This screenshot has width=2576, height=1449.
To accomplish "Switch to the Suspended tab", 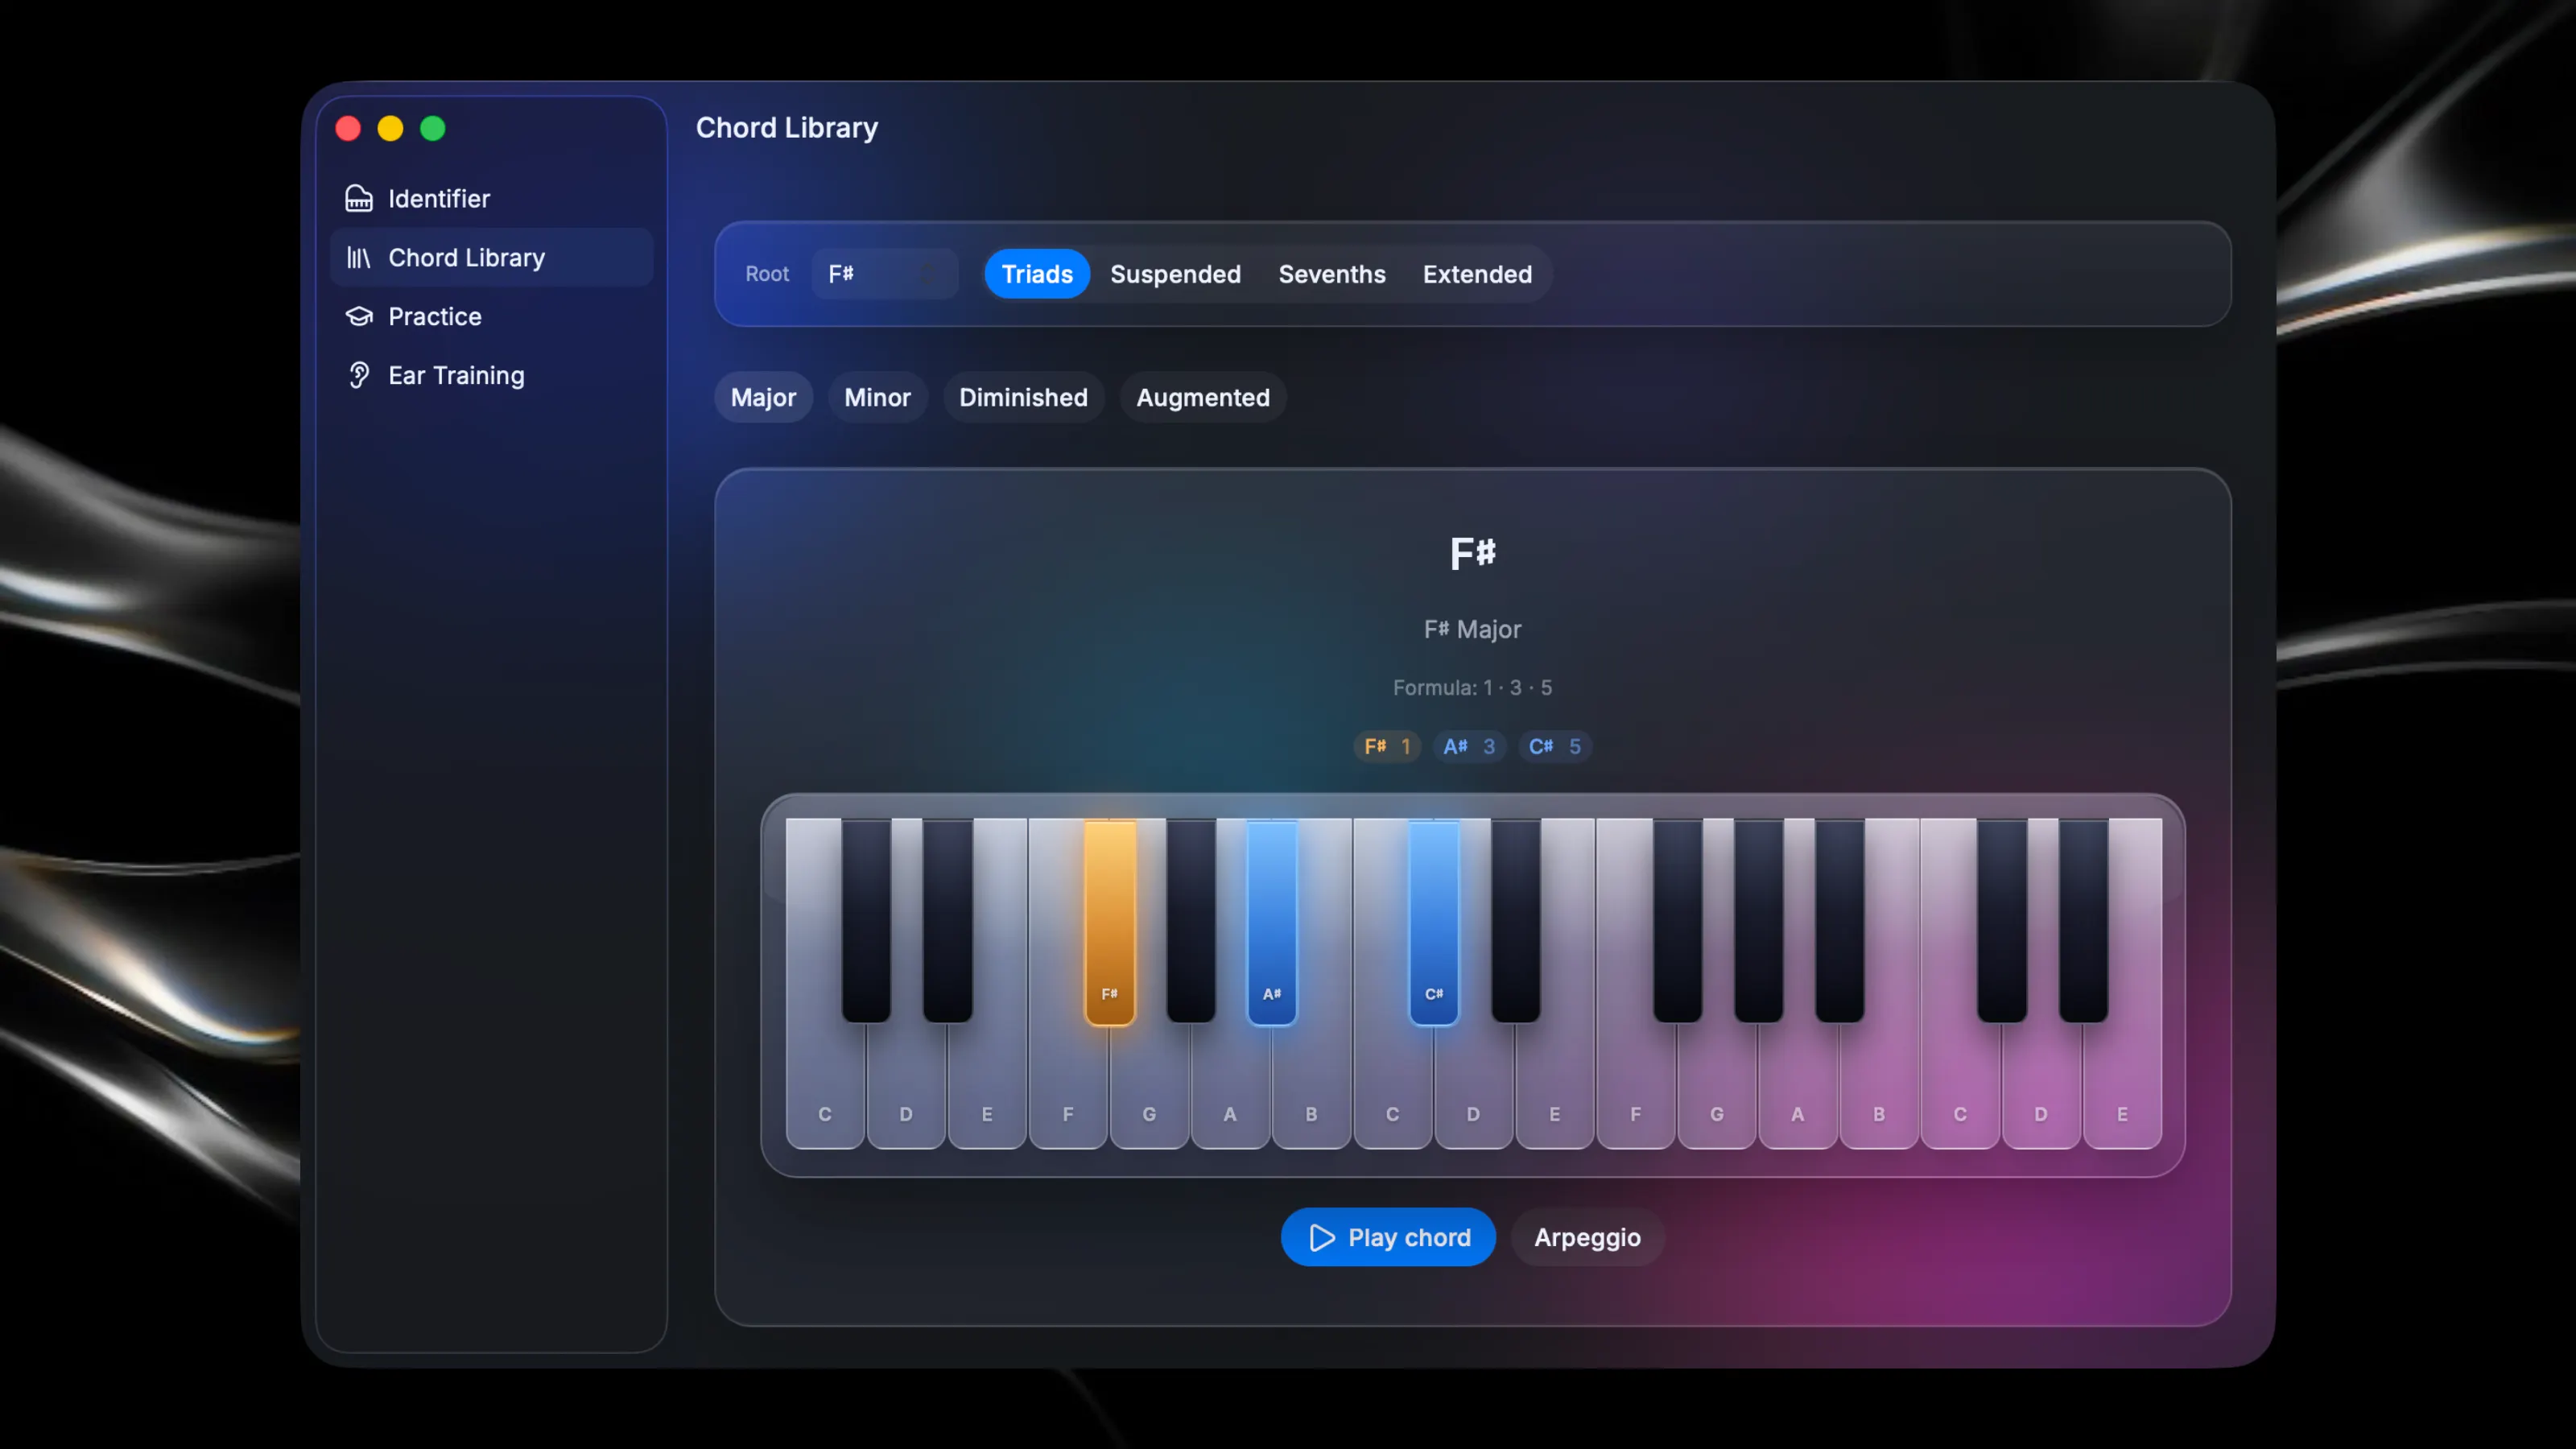I will click(x=1175, y=274).
